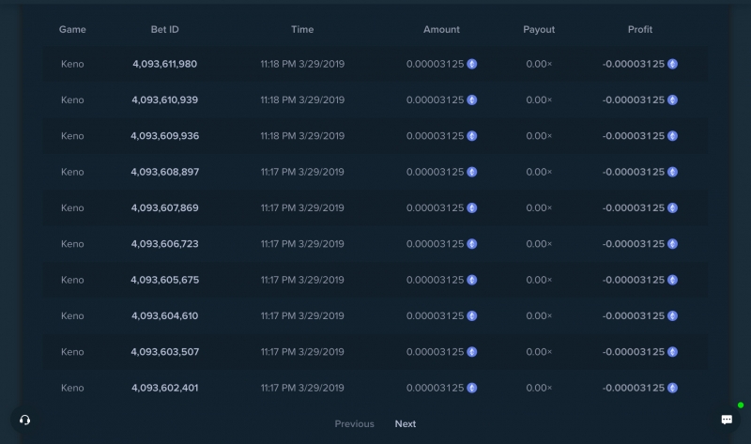Click the Bet ID column header
Screen dimensions: 751x444
tap(165, 30)
